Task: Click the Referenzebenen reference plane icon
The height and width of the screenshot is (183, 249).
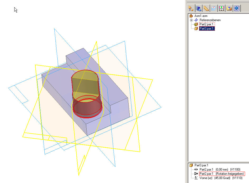Action: [x=196, y=20]
